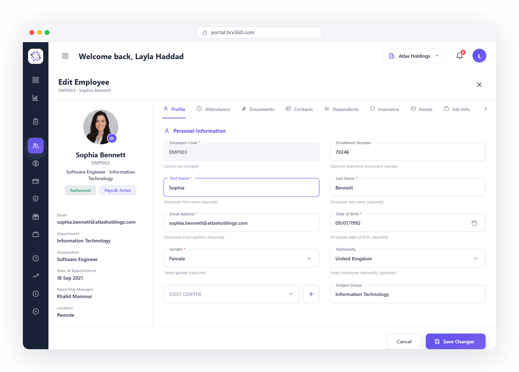The width and height of the screenshot is (519, 372).
Task: Expand the Gender dropdown
Action: [x=241, y=258]
